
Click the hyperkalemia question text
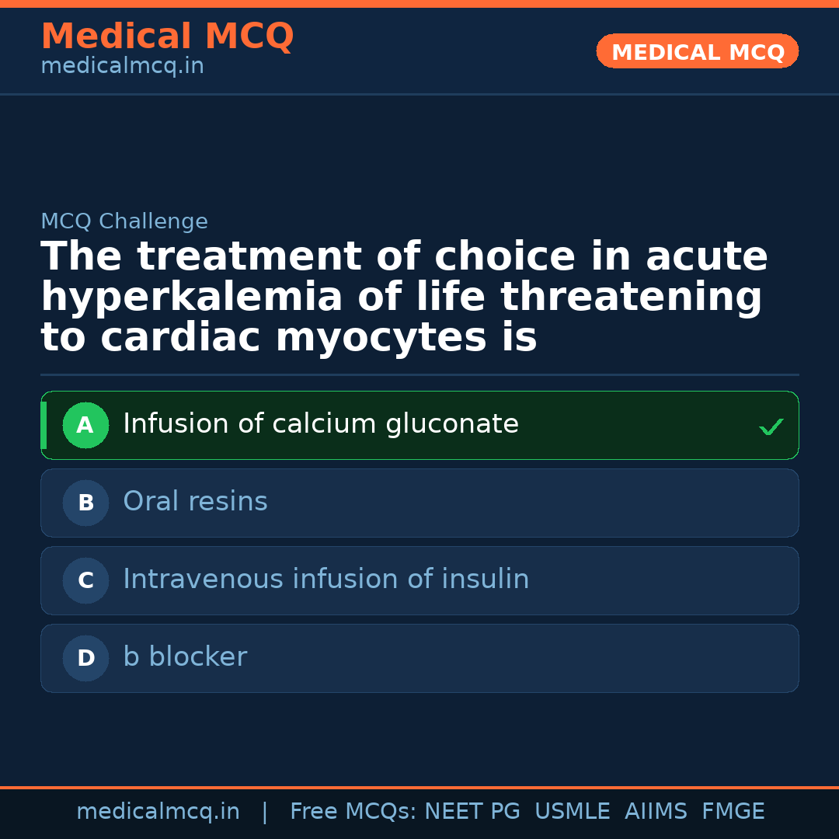click(x=404, y=298)
